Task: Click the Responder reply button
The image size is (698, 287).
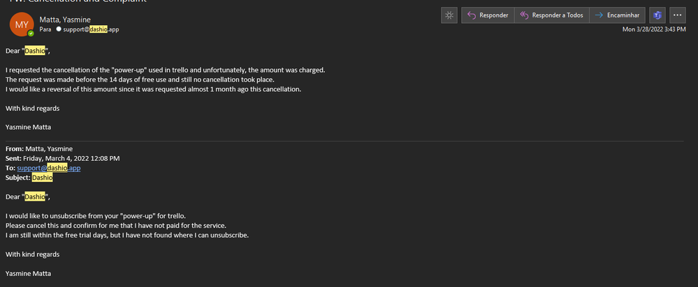Action: pyautogui.click(x=488, y=15)
